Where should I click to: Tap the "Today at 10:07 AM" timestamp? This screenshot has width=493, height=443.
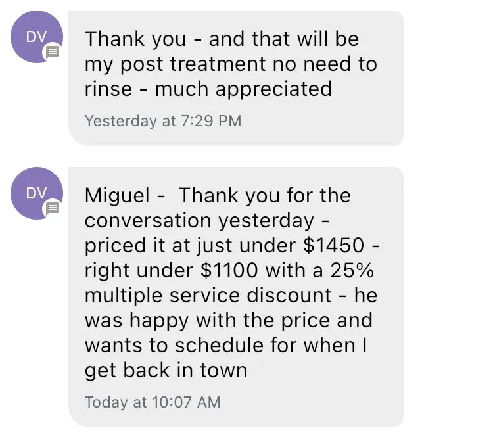pos(153,402)
